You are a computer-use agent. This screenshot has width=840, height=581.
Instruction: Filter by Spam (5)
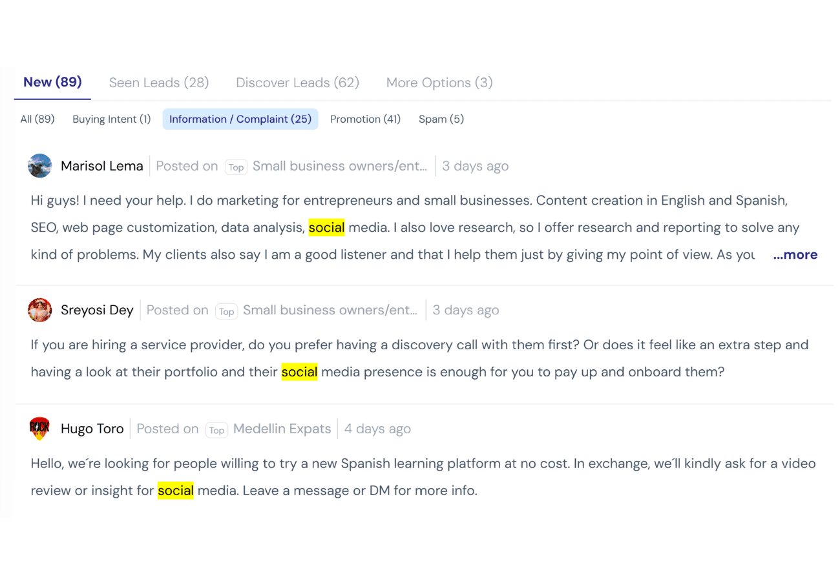[x=441, y=119]
